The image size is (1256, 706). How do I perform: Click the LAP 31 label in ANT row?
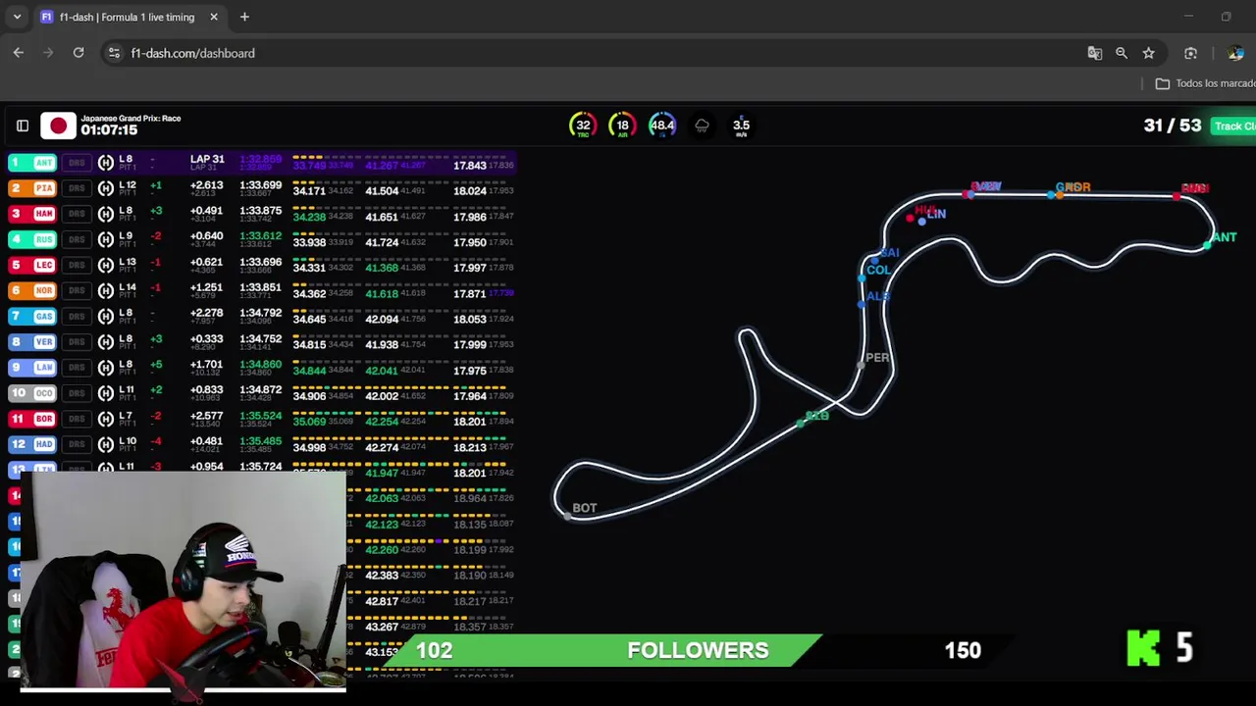[207, 159]
